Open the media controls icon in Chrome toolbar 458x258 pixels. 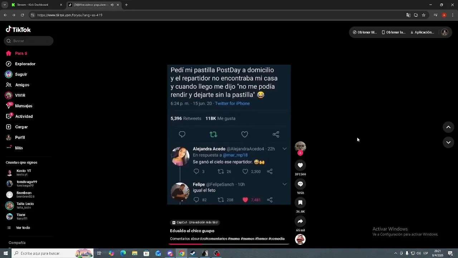pos(435,15)
